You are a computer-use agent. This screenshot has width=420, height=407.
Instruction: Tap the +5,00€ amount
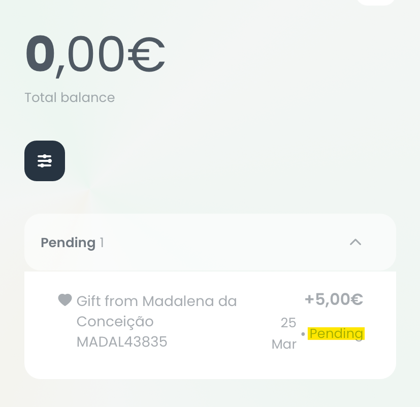334,299
